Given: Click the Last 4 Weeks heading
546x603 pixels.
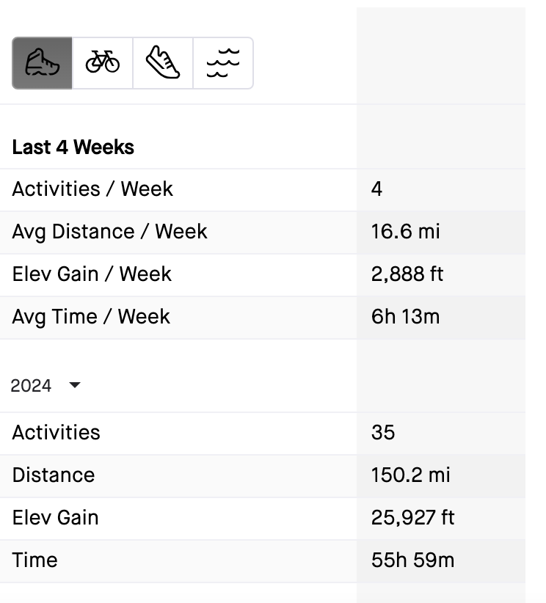Looking at the screenshot, I should click(x=72, y=147).
